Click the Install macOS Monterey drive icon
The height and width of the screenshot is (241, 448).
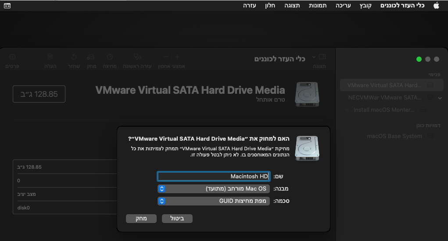[x=423, y=110]
